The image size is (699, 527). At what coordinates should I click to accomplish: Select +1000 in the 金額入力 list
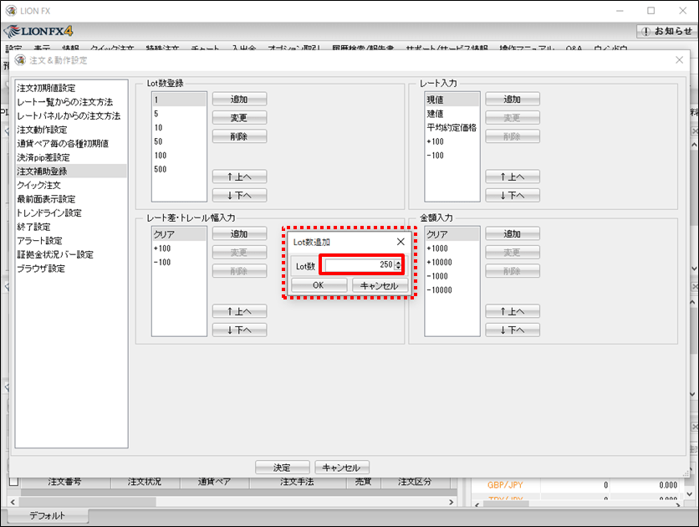pos(452,248)
